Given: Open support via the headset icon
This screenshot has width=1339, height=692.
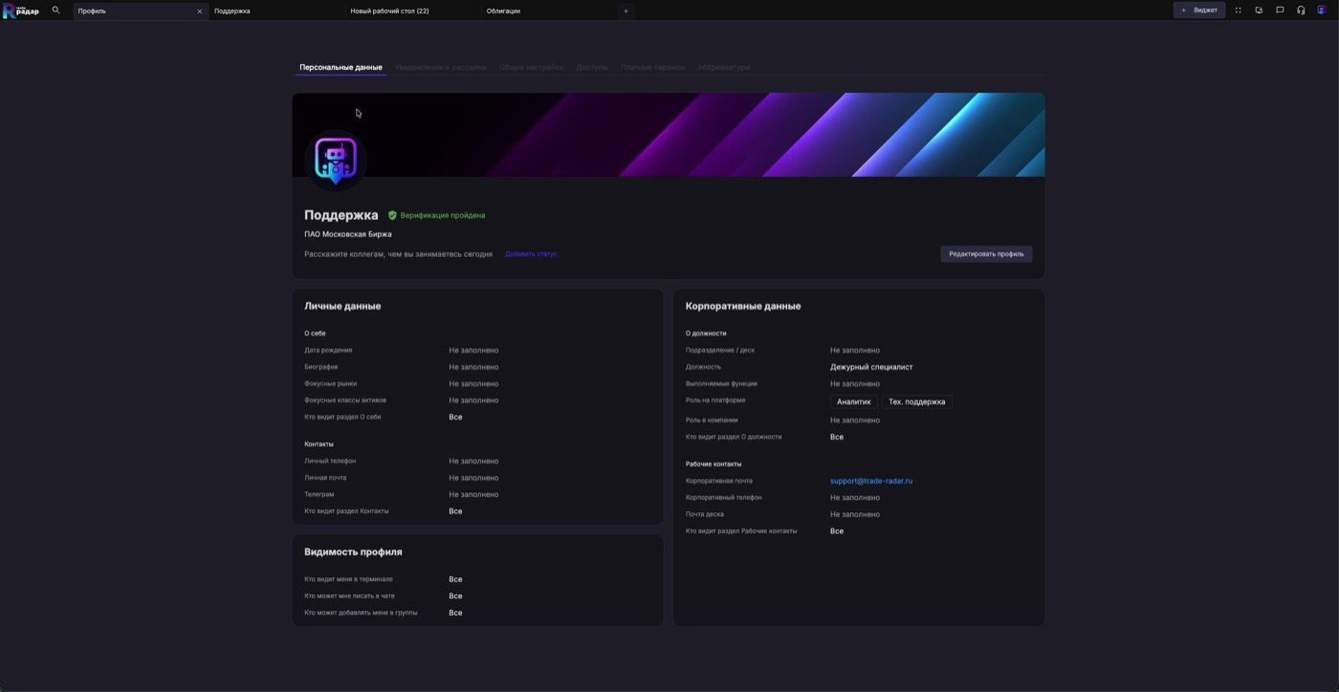Looking at the screenshot, I should 1301,11.
